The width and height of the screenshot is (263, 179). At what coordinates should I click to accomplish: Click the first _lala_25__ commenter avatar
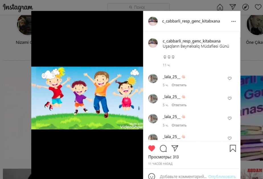tap(153, 78)
